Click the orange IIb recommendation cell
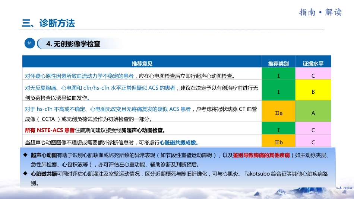354x199 pixels. tap(279, 141)
